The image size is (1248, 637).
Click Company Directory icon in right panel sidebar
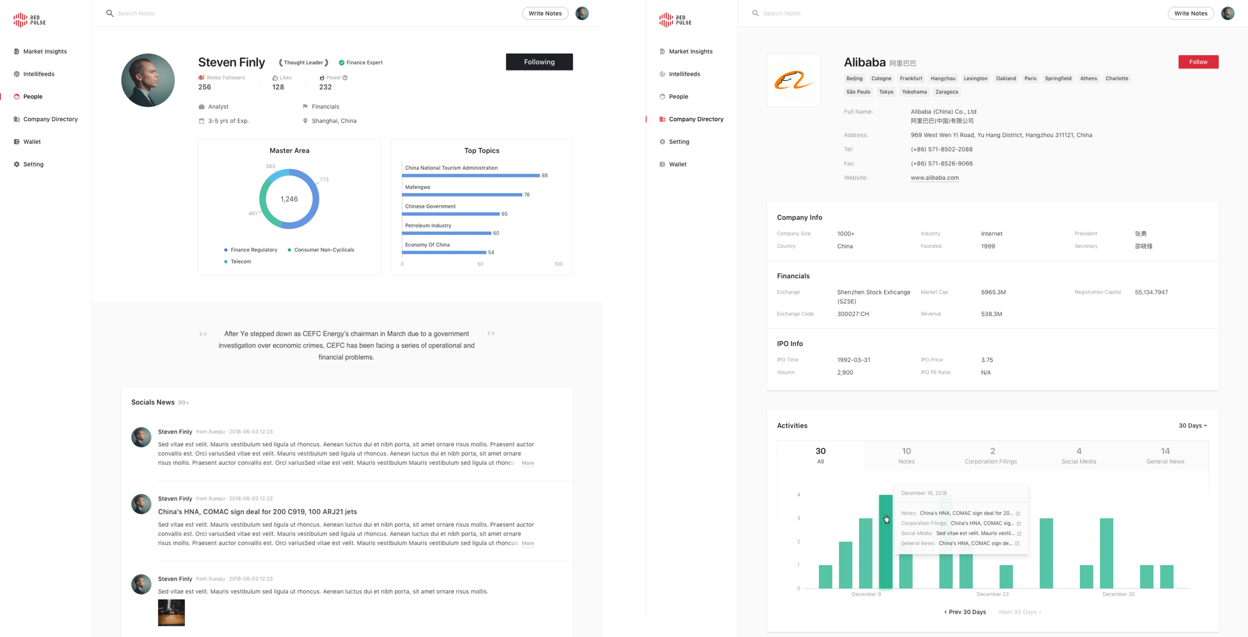(x=662, y=119)
